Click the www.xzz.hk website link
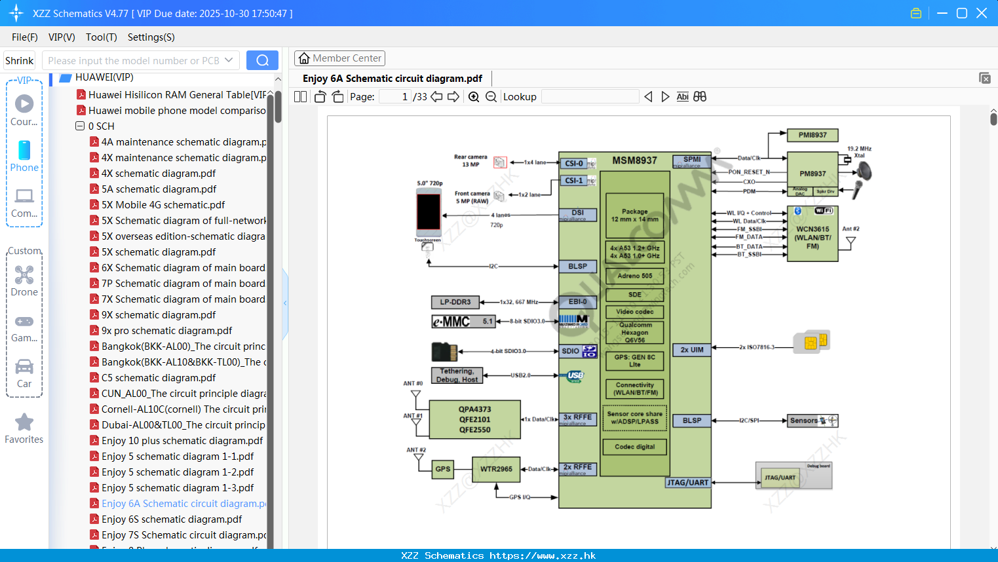Viewport: 998px width, 562px height. [x=543, y=555]
